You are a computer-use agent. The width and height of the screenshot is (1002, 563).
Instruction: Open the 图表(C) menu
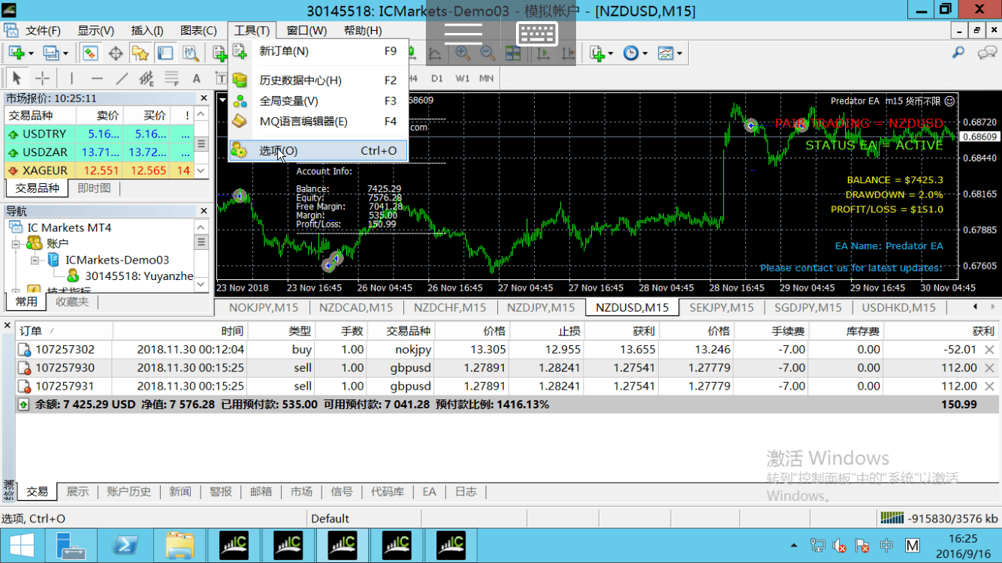tap(198, 30)
